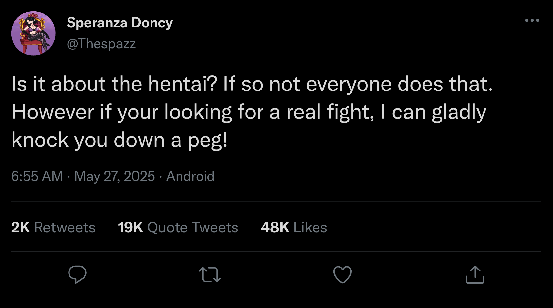
Task: Click the heart icon to favorite the post
Action: click(x=343, y=274)
